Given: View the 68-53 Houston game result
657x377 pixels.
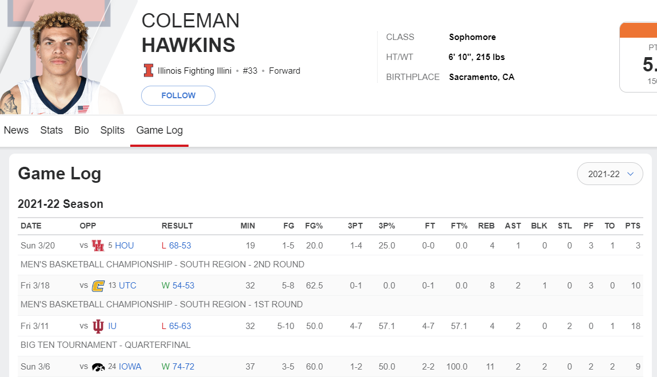Looking at the screenshot, I should pyautogui.click(x=180, y=246).
